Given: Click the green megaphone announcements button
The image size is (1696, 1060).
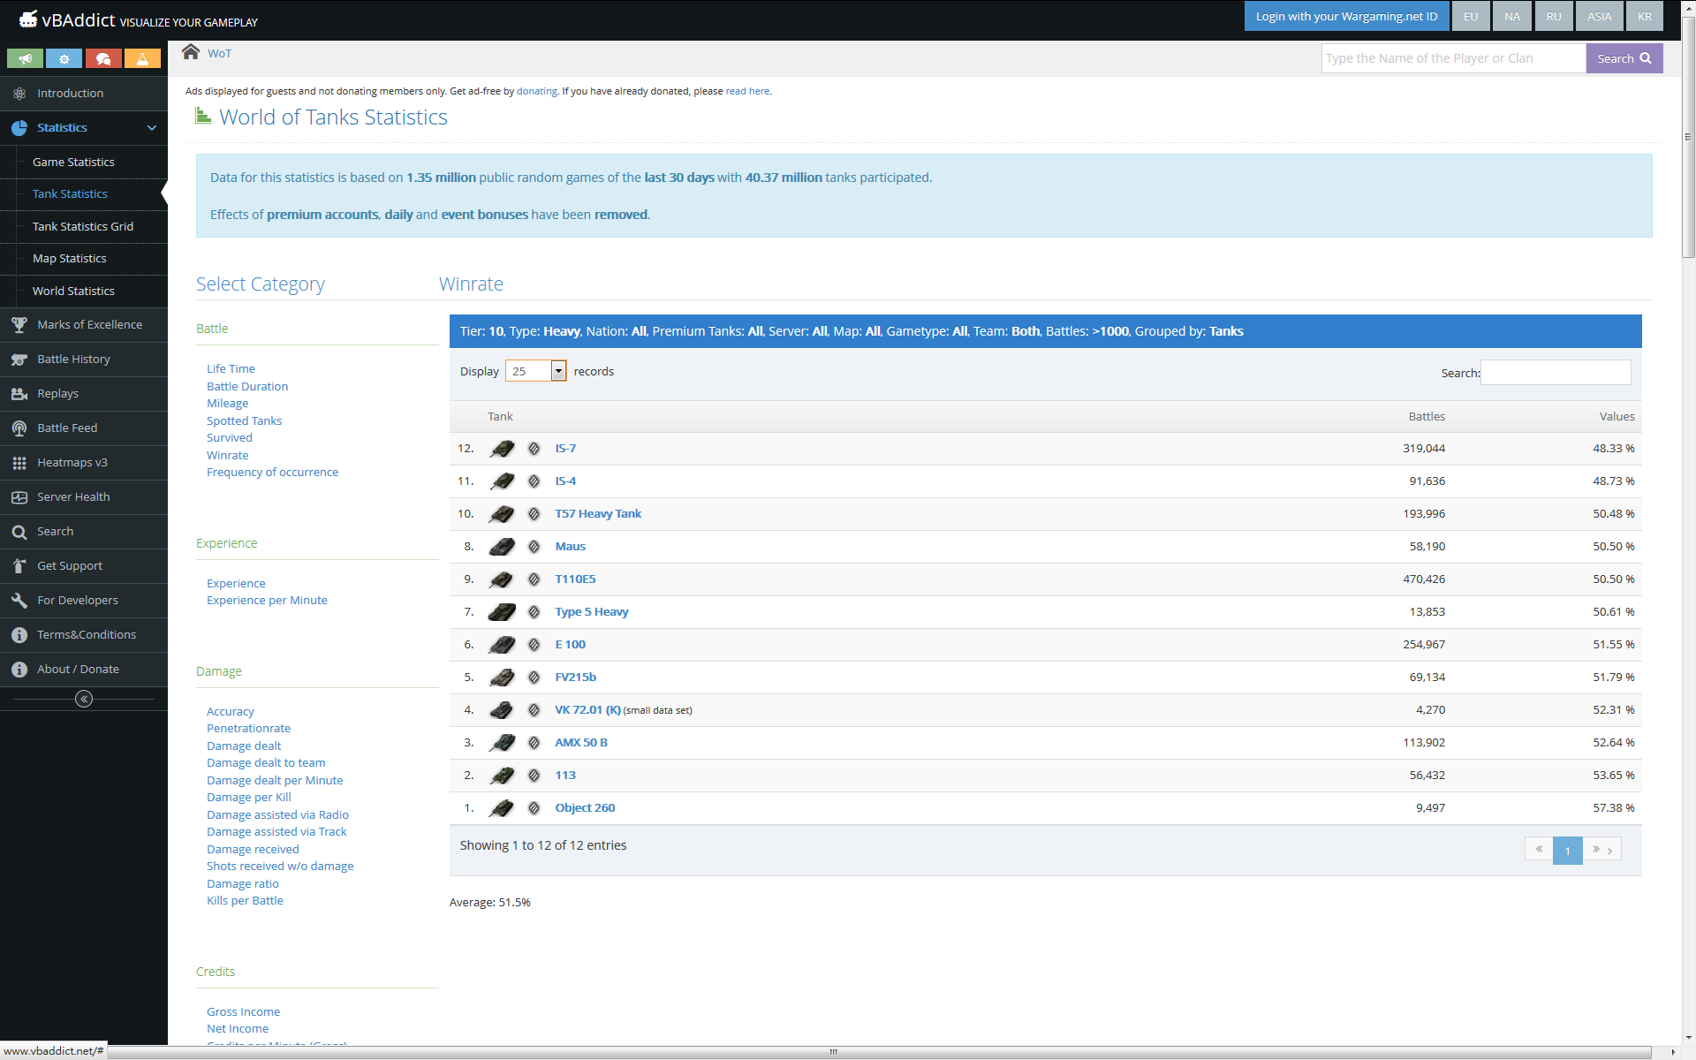Looking at the screenshot, I should tap(26, 58).
